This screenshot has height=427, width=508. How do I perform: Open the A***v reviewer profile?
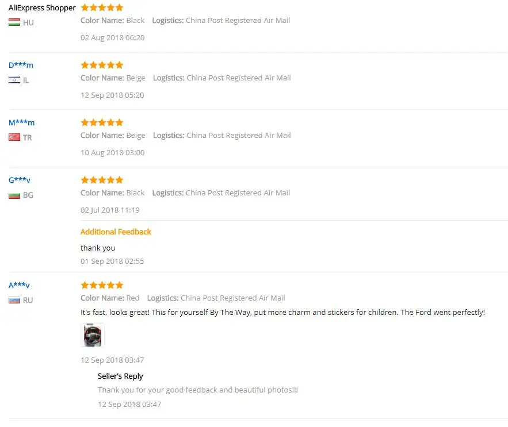(19, 285)
